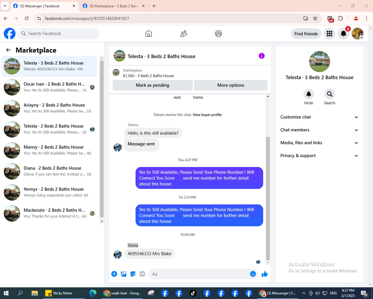Open conversation information purple icon
Image resolution: width=373 pixels, height=299 pixels.
point(262,56)
